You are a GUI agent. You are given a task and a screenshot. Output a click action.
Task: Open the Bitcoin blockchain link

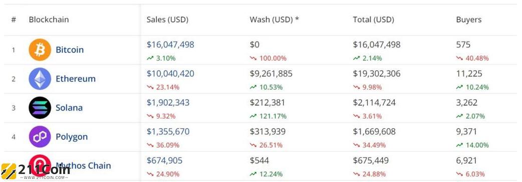[70, 50]
